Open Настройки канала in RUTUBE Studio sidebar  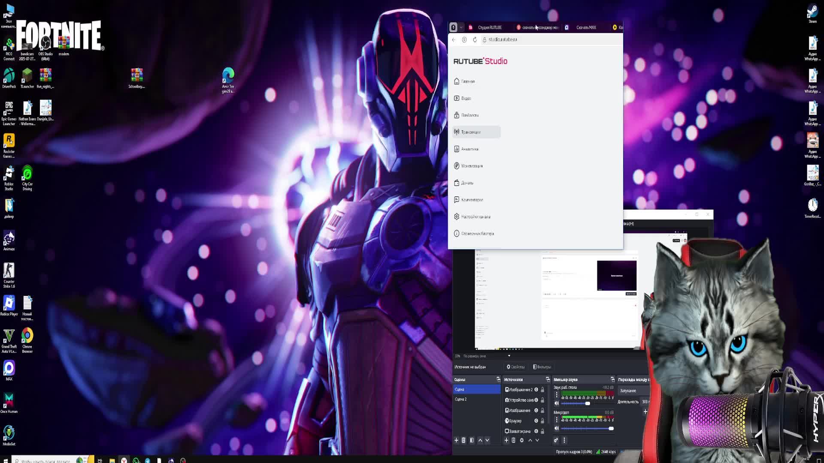476,217
